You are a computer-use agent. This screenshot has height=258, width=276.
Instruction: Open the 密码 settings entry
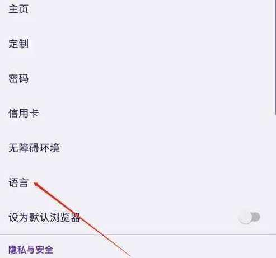tap(137, 78)
